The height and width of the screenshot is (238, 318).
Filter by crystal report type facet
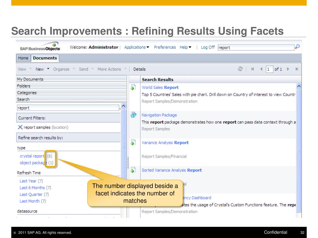32,156
